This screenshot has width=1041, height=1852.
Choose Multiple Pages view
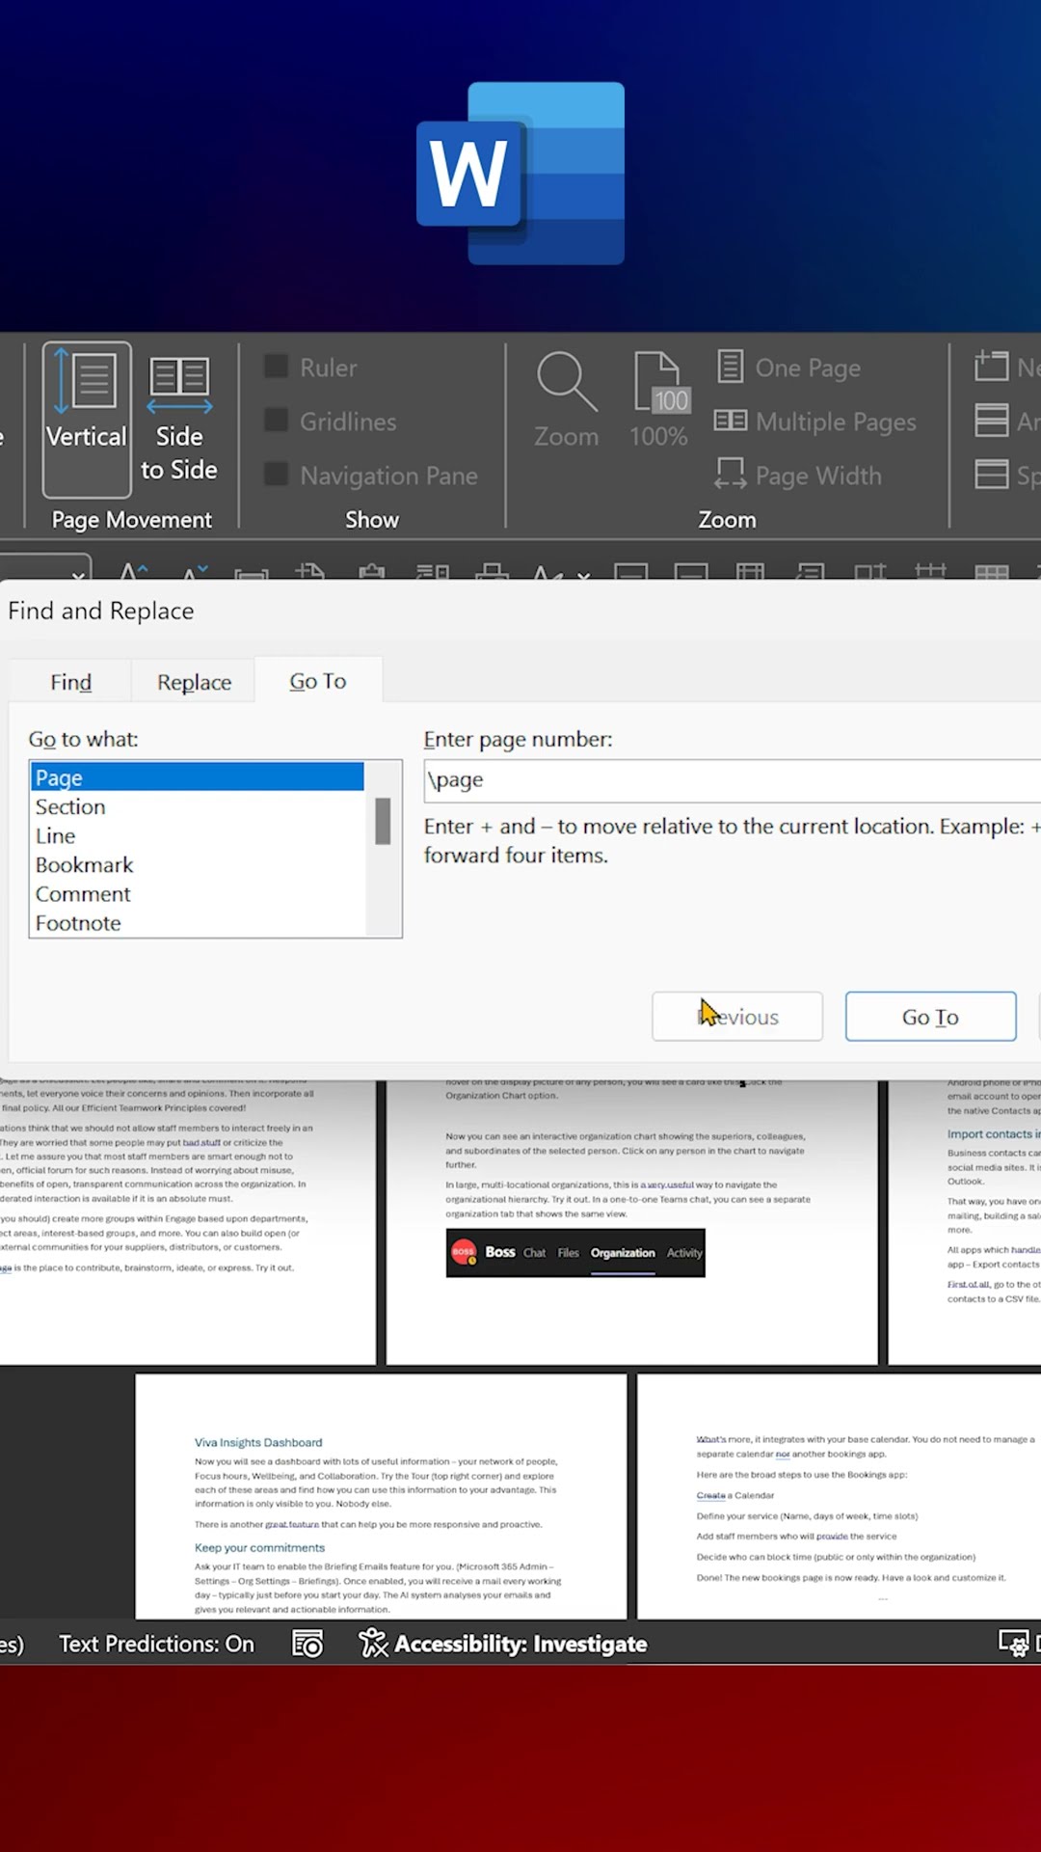click(815, 422)
